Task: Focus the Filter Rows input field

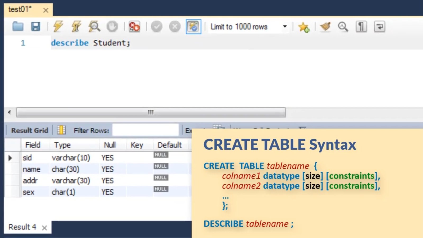Action: point(146,130)
